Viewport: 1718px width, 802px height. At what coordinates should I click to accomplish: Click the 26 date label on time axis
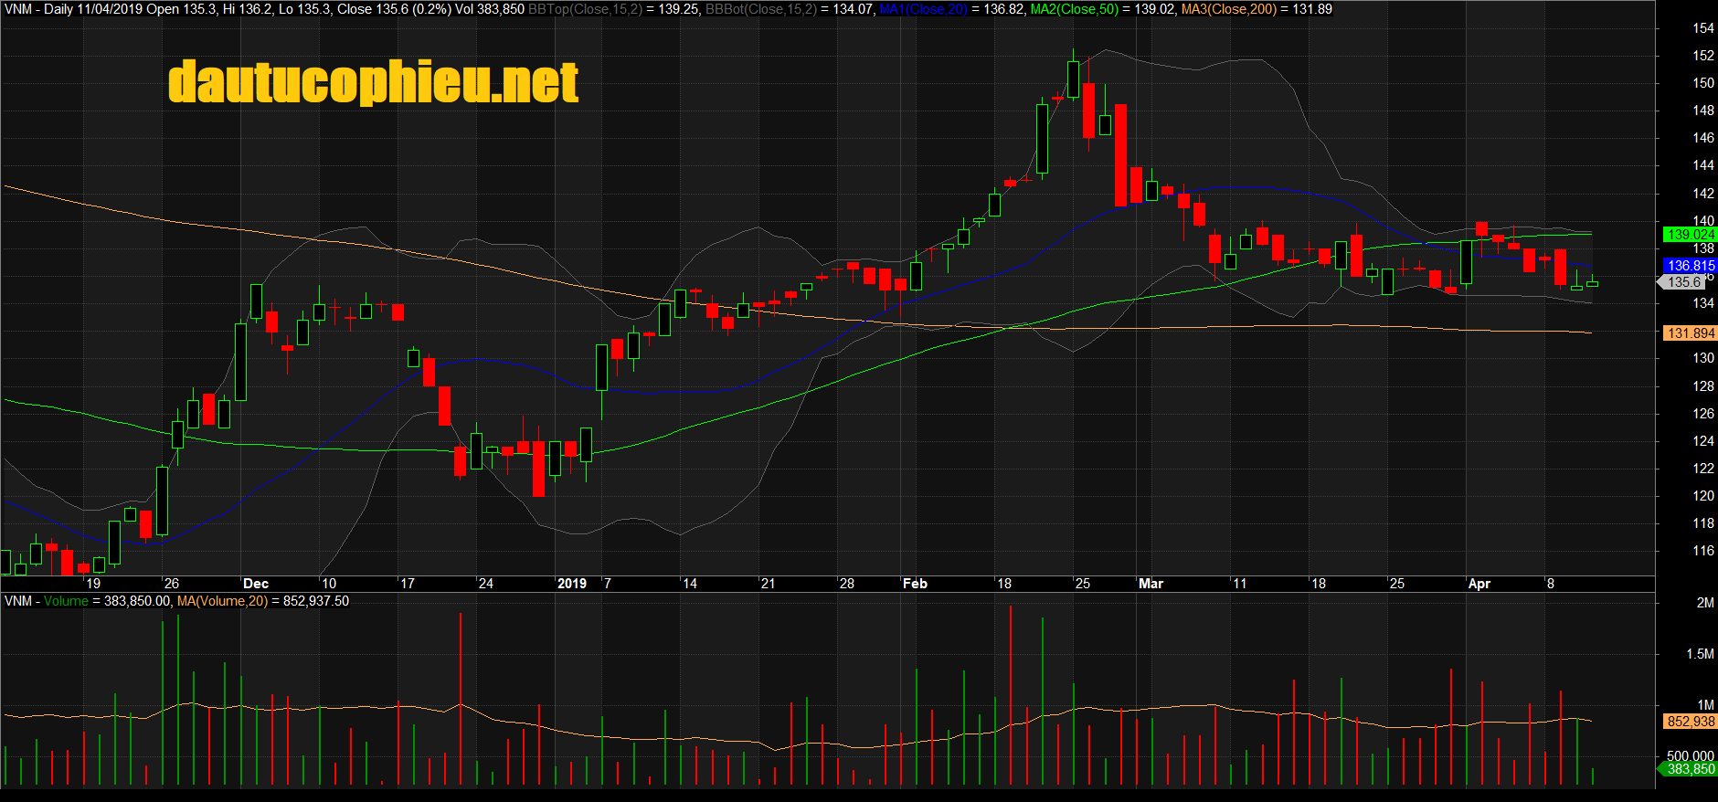pyautogui.click(x=171, y=584)
